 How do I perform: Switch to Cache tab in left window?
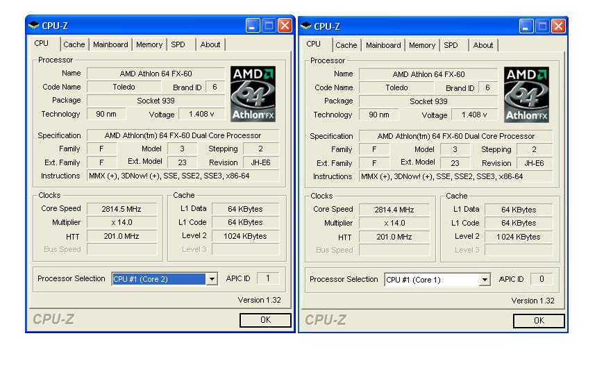pyautogui.click(x=74, y=44)
